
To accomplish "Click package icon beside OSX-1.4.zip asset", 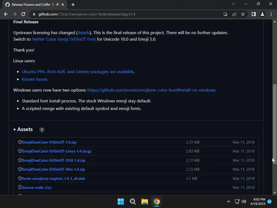I will (20, 160).
